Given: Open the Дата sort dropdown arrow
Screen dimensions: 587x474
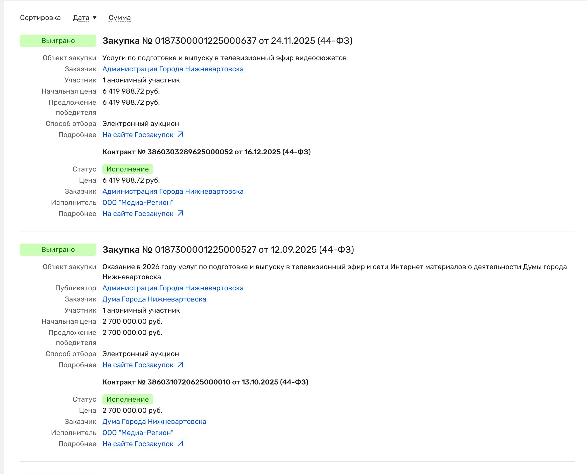Looking at the screenshot, I should pos(95,18).
